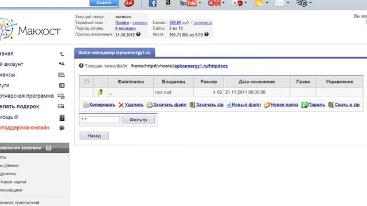Image resolution: width=367 pixels, height=206 pixels.
Task: Open the CNN toolbar icon
Action: pyautogui.click(x=214, y=3)
